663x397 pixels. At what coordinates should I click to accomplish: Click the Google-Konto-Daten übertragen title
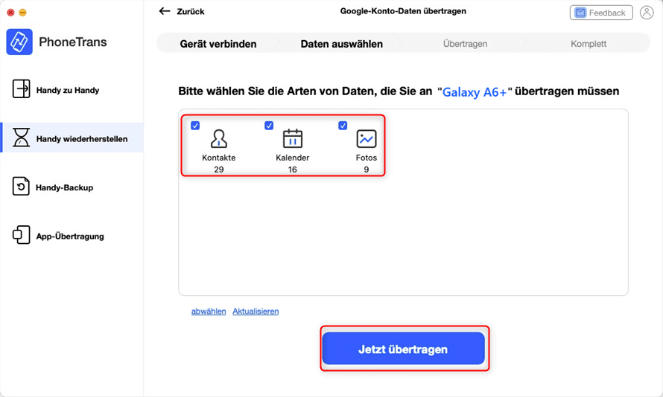pyautogui.click(x=403, y=11)
